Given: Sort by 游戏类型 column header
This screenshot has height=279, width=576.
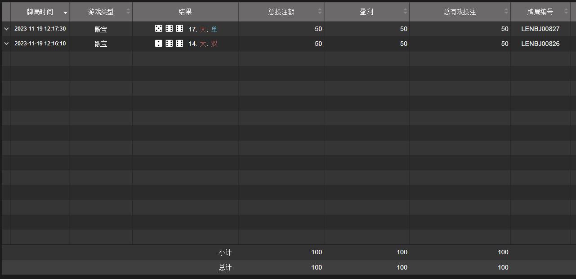Looking at the screenshot, I should click(101, 12).
